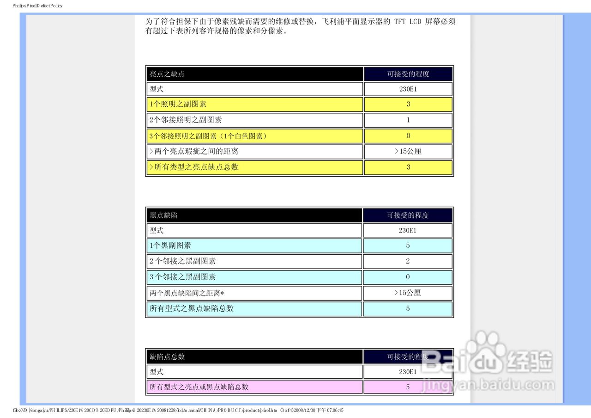Screen dimensions: 591x418
Task: Select the row '3 个邻接之黑副图素'
Action: 254,277
